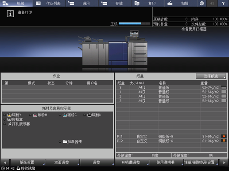Screen dimensions: 229x171
Task: Click the red arrow icon on PI1 row
Action: point(224,136)
